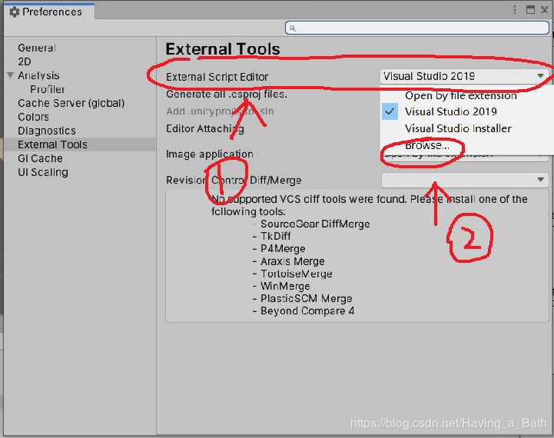The height and width of the screenshot is (438, 554).
Task: Click the External Script Editor label
Action: click(x=217, y=77)
